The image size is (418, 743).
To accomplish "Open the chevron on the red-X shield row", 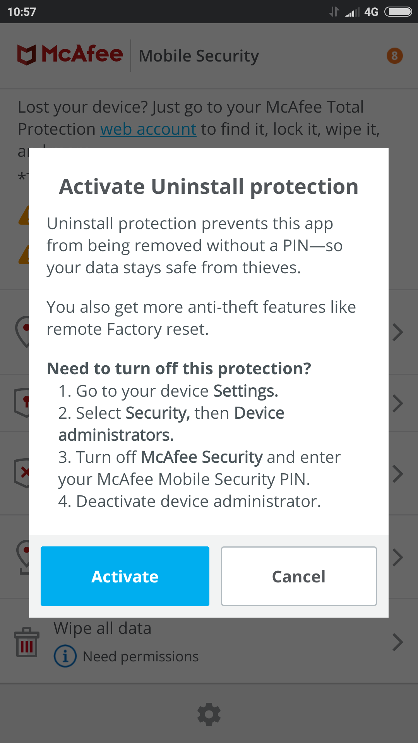I will click(x=398, y=474).
